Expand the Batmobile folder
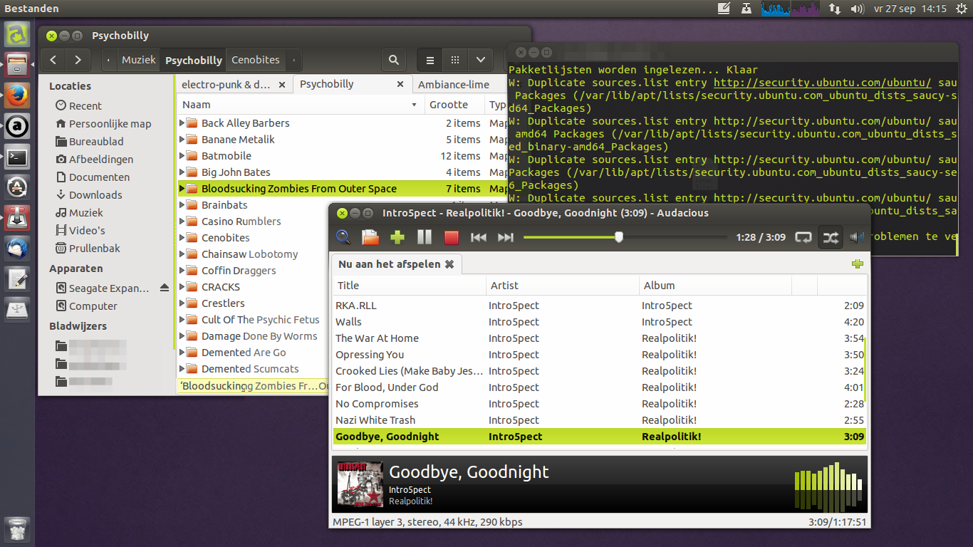 (182, 156)
